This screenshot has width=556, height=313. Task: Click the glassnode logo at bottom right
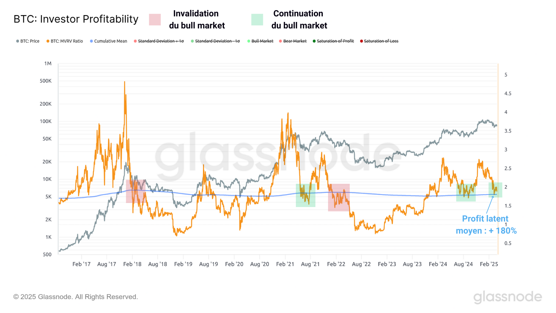(x=508, y=297)
